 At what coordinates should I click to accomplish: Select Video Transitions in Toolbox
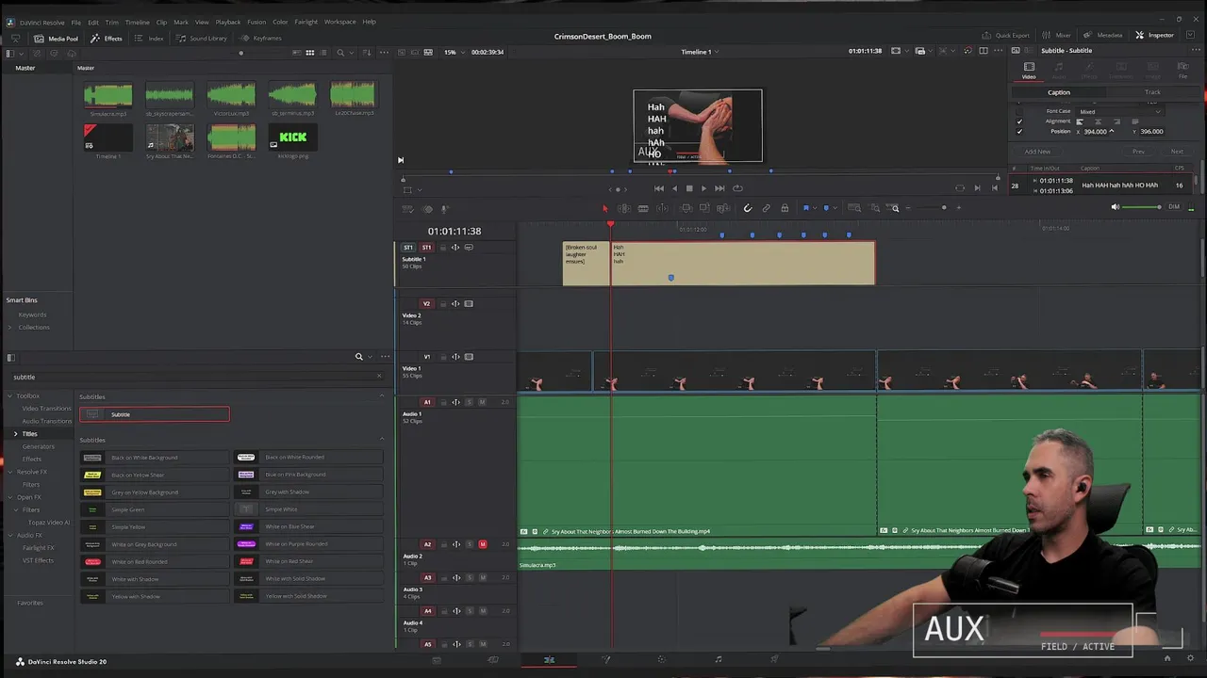click(47, 409)
